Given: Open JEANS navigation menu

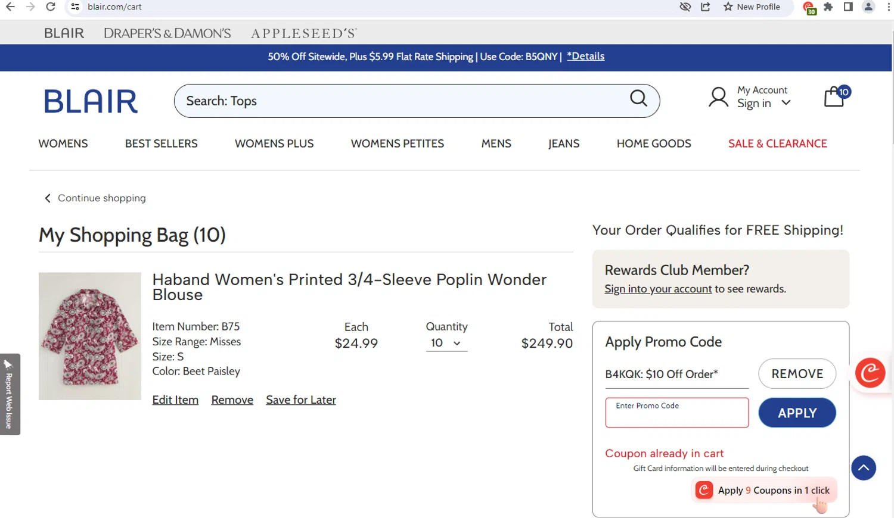Looking at the screenshot, I should (564, 143).
